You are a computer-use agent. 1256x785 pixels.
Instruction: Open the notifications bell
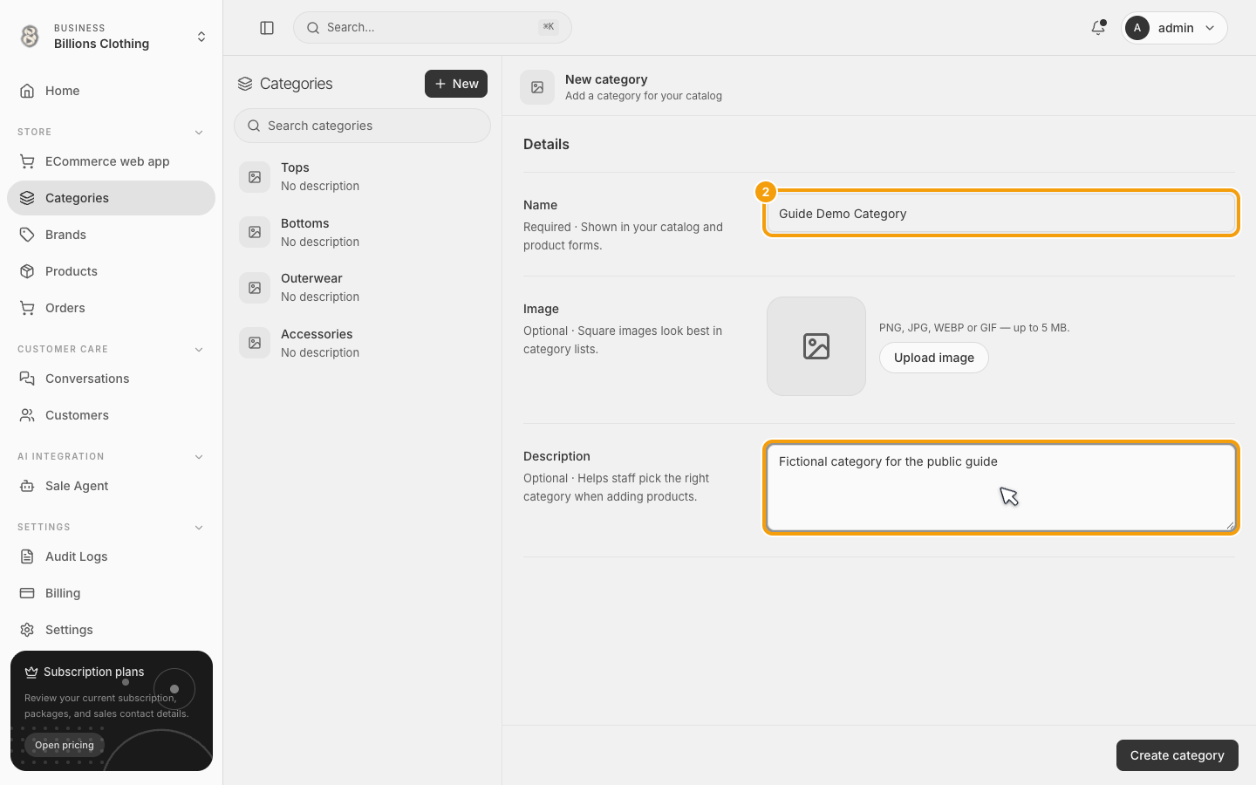tap(1098, 28)
